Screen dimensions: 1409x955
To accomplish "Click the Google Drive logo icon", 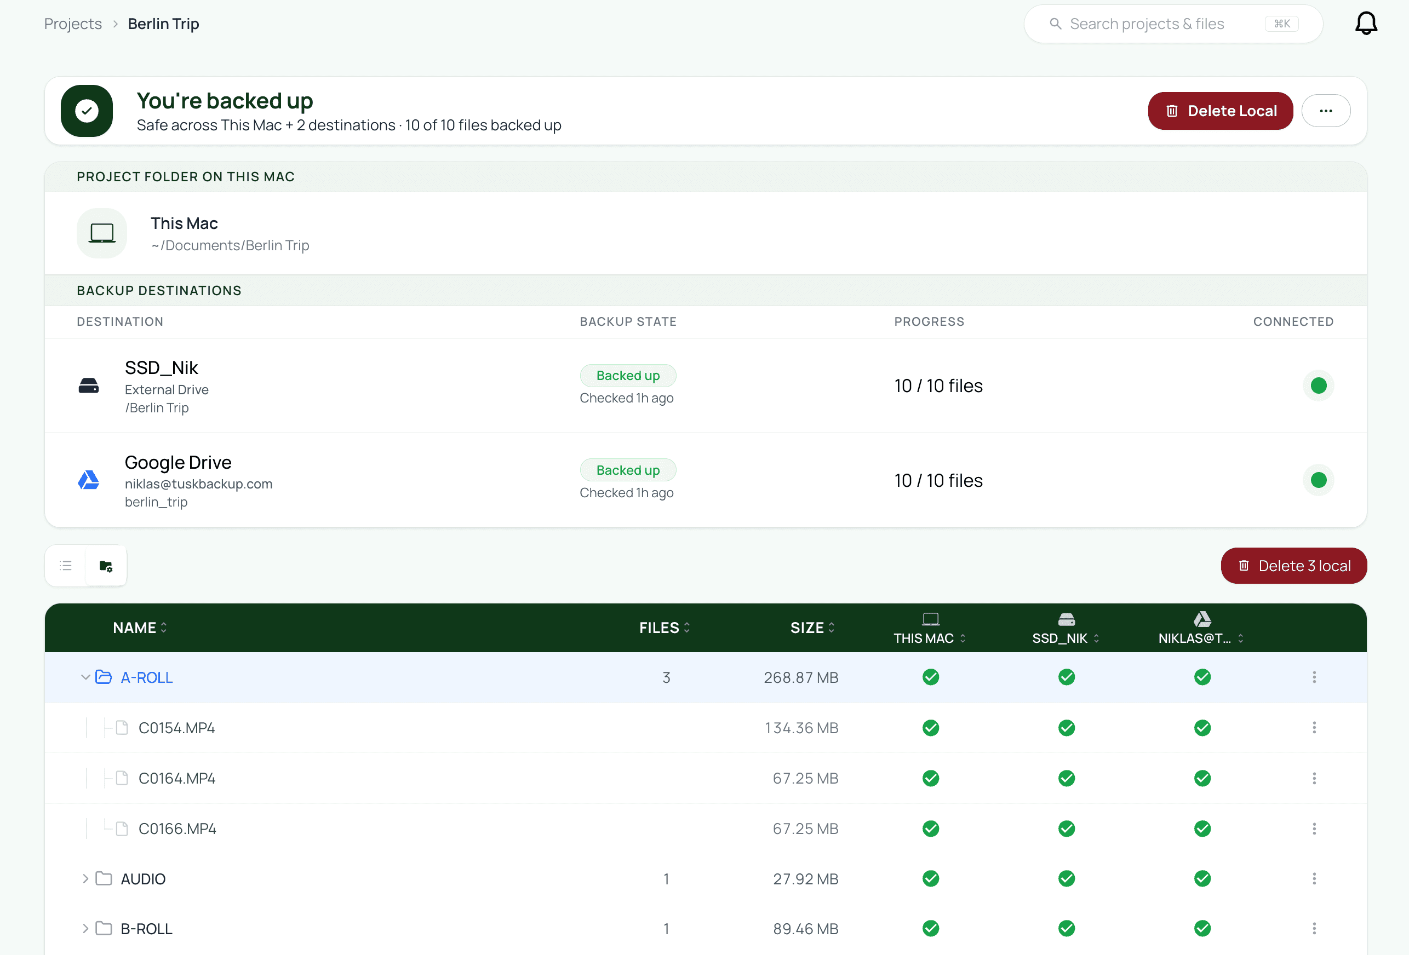I will coord(89,480).
